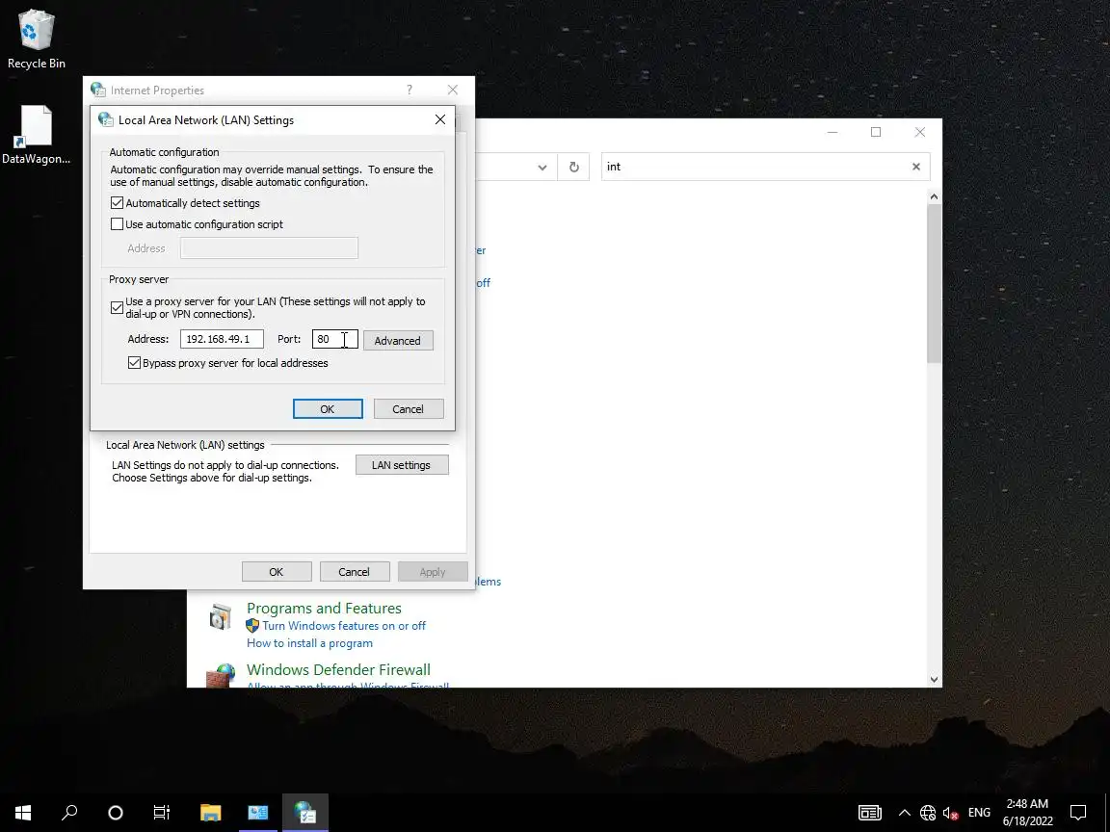
Task: Select the DataWagon shortcut on the desktop
Action: [x=36, y=135]
